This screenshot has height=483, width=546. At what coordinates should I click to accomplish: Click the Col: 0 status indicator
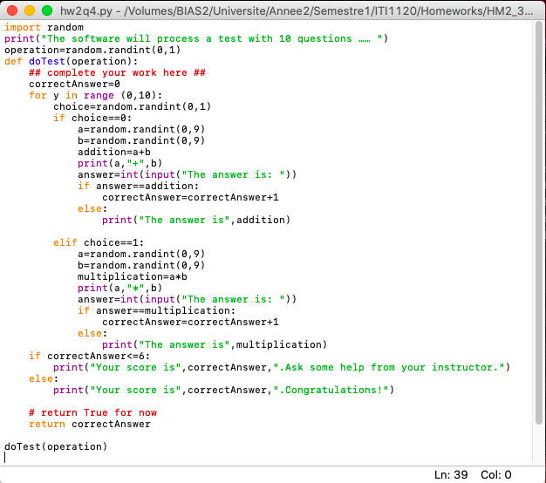(x=496, y=474)
